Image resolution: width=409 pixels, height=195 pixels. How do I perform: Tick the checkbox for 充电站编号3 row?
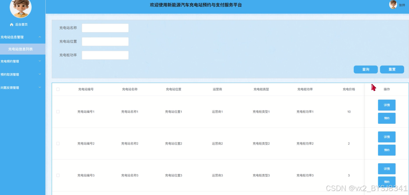point(58,175)
